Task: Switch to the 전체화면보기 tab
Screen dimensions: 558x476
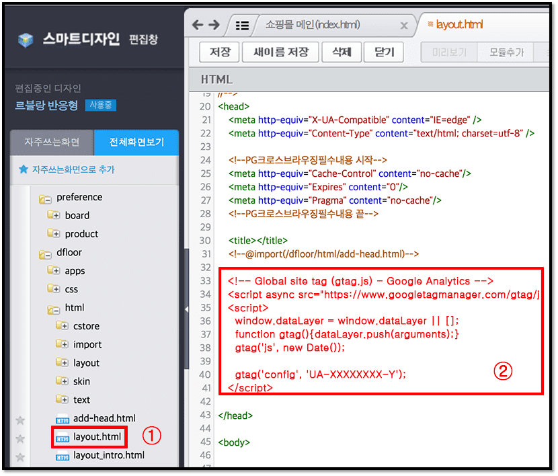Action: point(136,143)
